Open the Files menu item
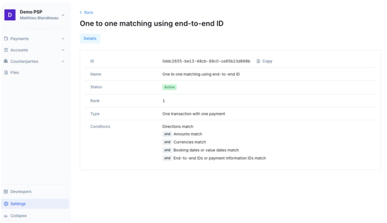This screenshot has width=387, height=223. tap(35, 73)
